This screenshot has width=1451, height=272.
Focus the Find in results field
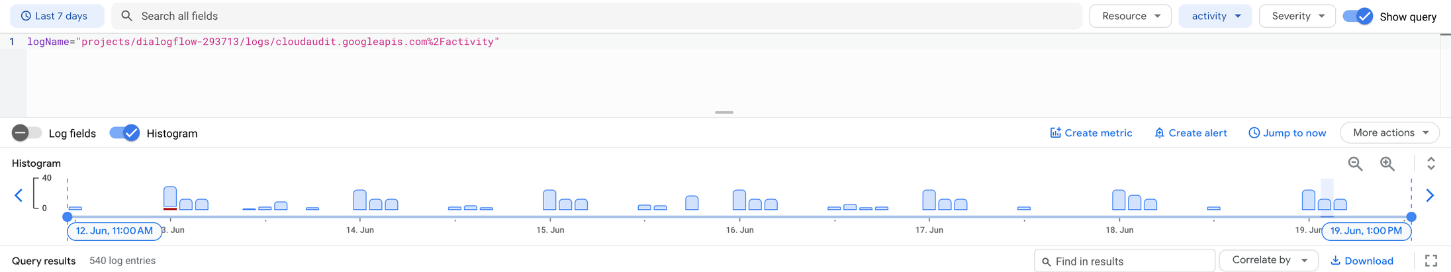click(x=1125, y=261)
